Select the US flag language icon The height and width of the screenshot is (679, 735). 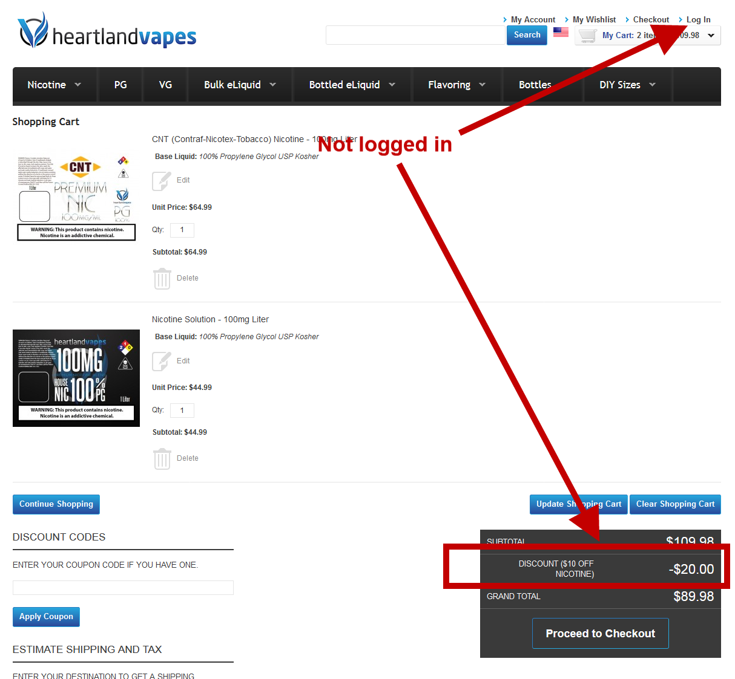tap(561, 32)
